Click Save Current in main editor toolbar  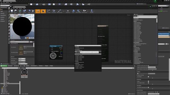point(31,4)
